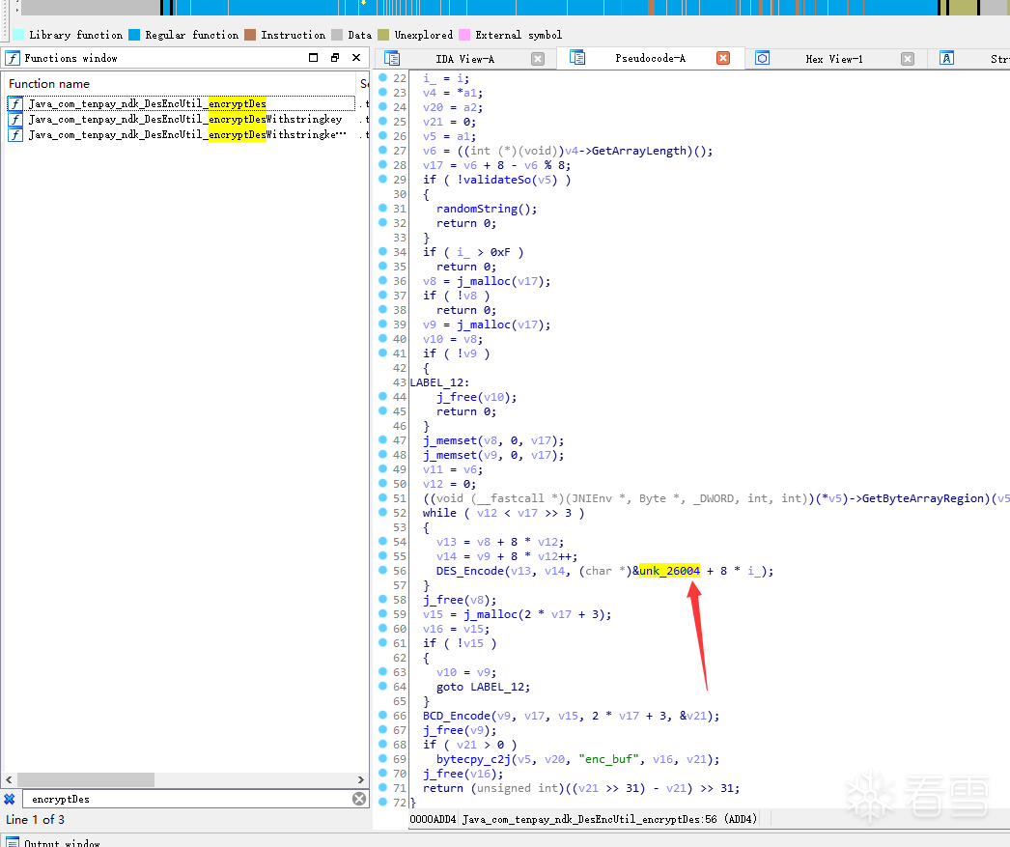1010x847 pixels.
Task: Clear the encryptDes filter text
Action: (x=359, y=799)
